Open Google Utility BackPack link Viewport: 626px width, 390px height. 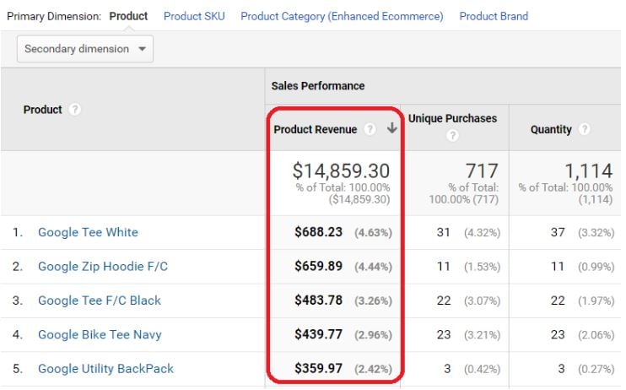pyautogui.click(x=105, y=368)
